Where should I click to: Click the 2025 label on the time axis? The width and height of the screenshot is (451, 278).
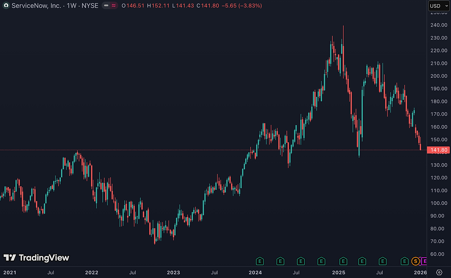point(339,272)
